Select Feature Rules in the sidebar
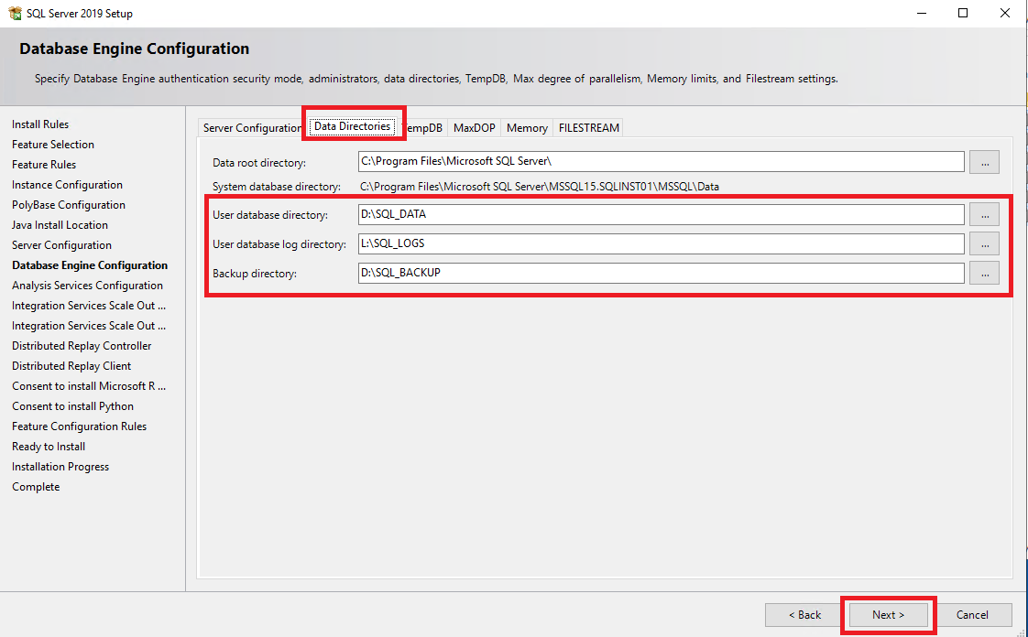Screen dimensions: 1028x637 pyautogui.click(x=44, y=165)
